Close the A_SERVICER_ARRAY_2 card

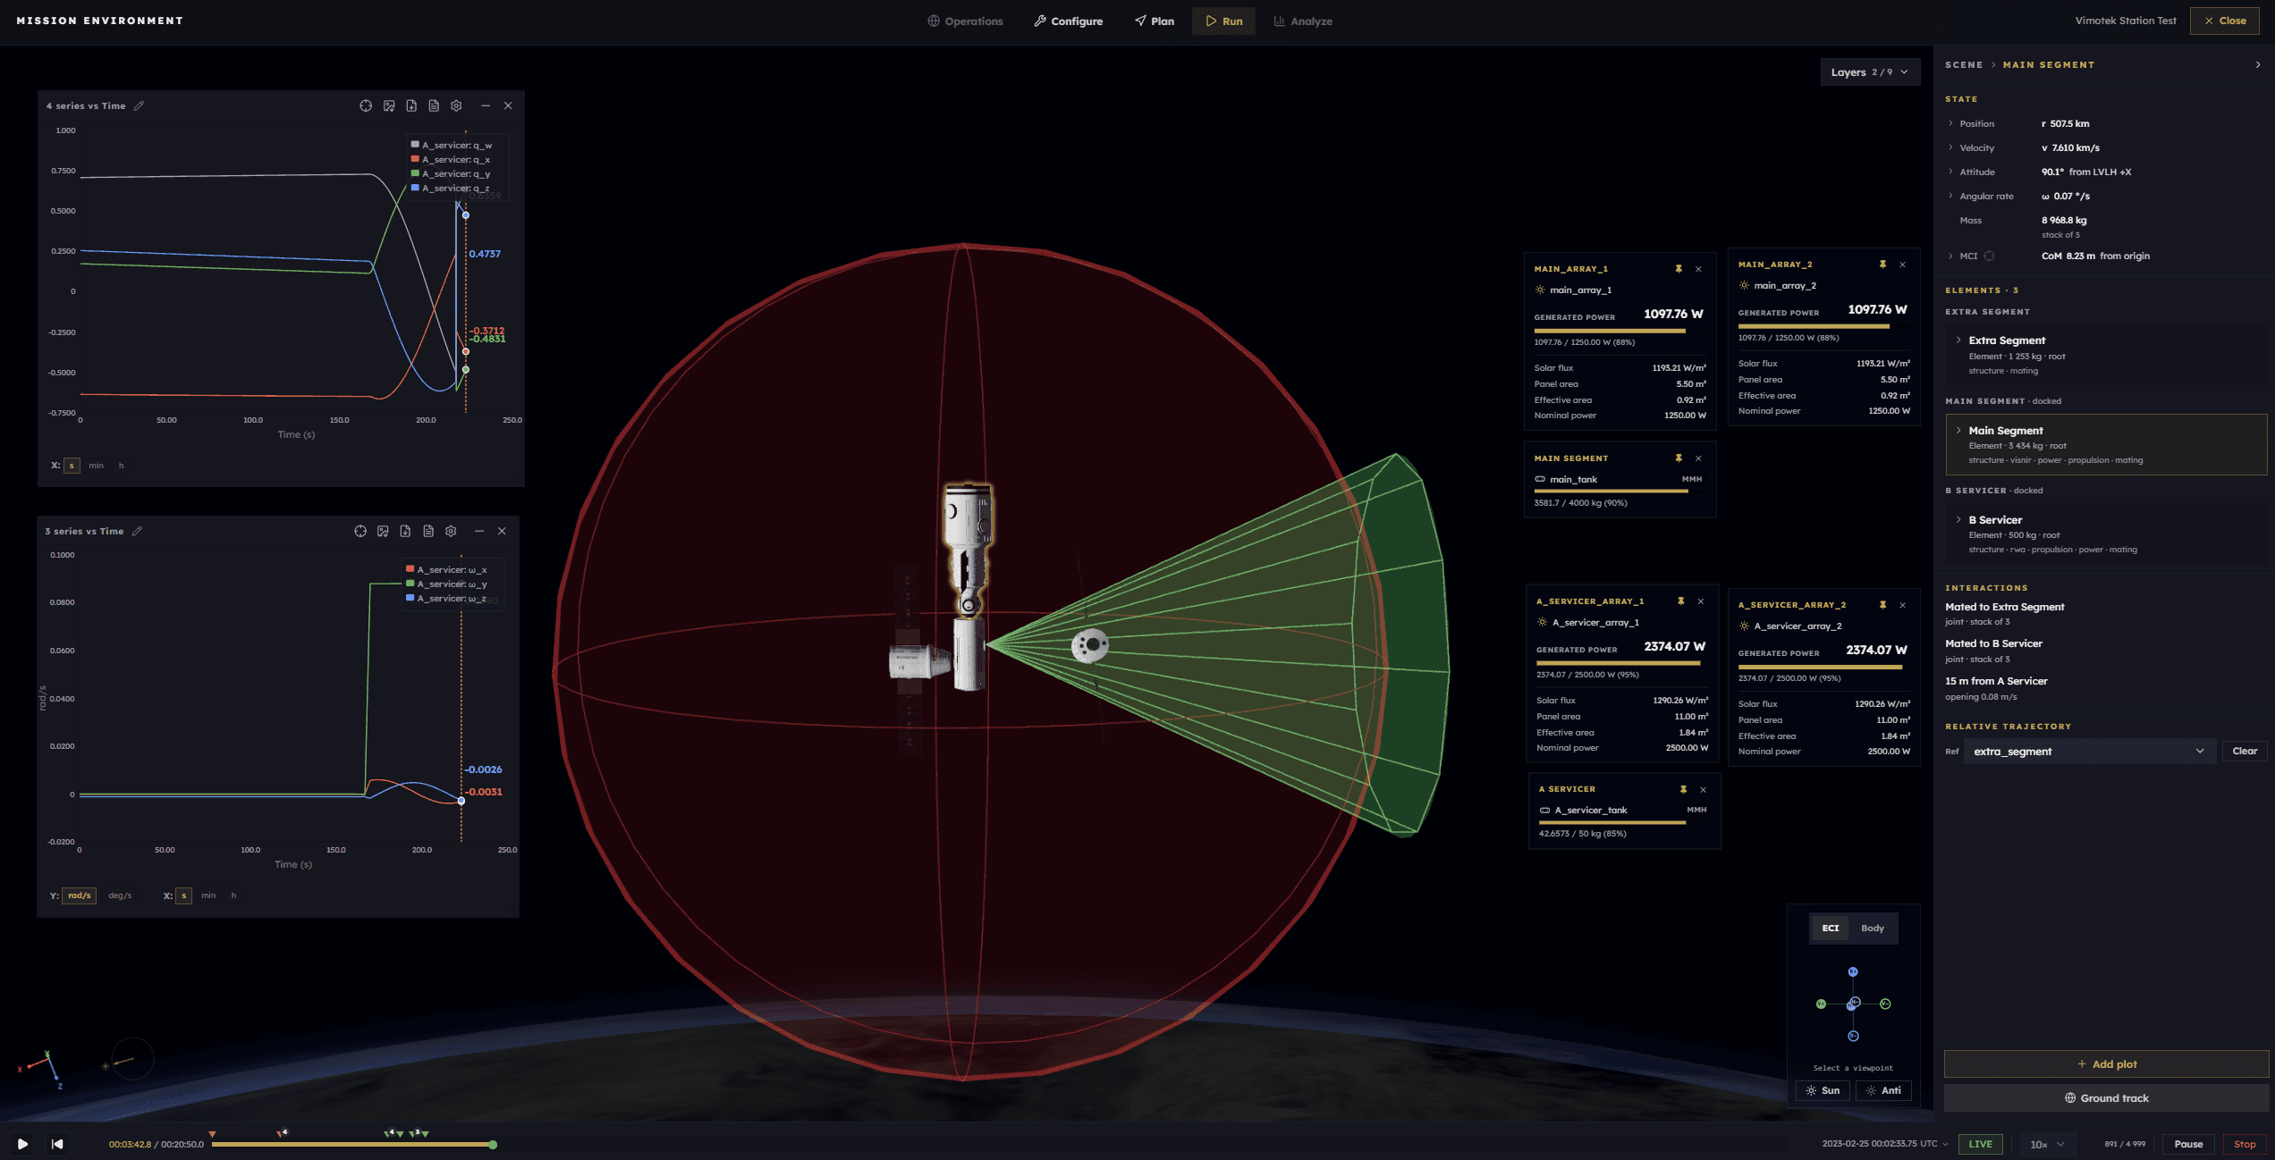click(x=1903, y=605)
